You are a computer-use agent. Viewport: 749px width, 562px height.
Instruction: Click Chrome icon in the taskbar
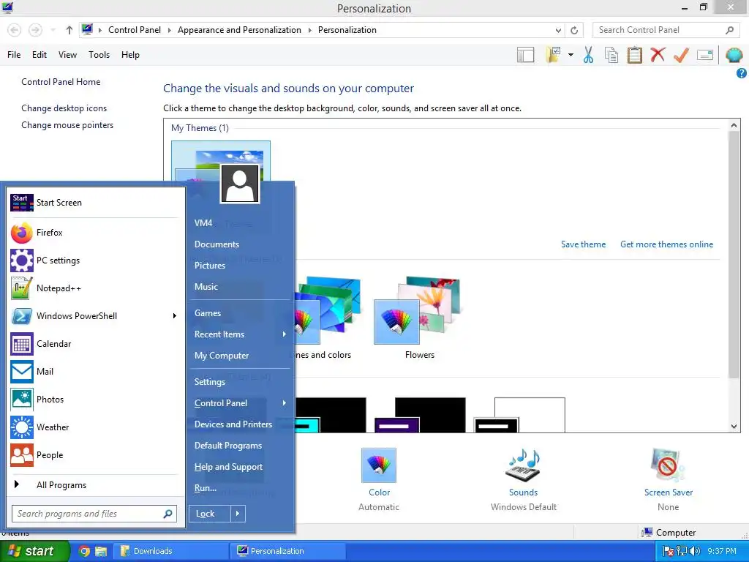(84, 551)
